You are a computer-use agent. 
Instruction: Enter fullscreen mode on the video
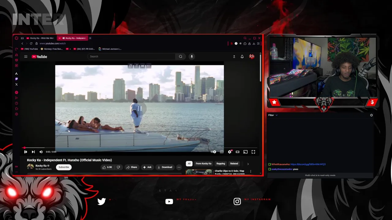253,152
